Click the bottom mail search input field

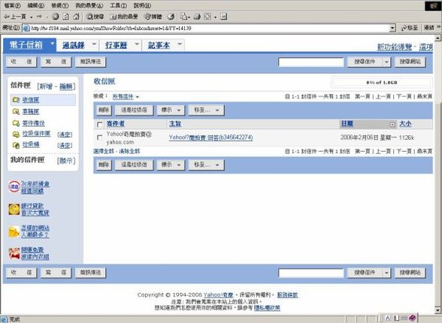tap(311, 273)
